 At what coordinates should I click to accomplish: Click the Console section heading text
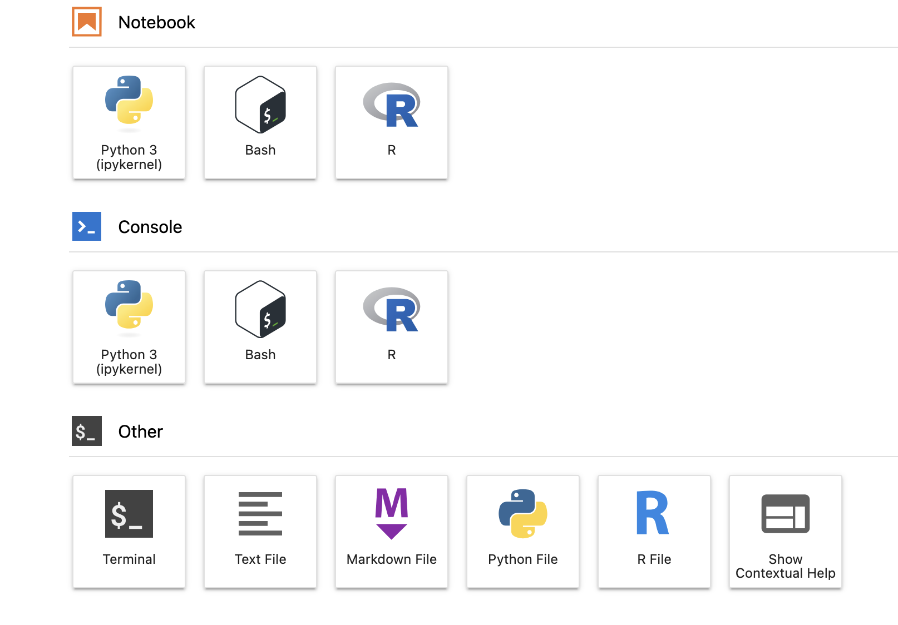[150, 227]
